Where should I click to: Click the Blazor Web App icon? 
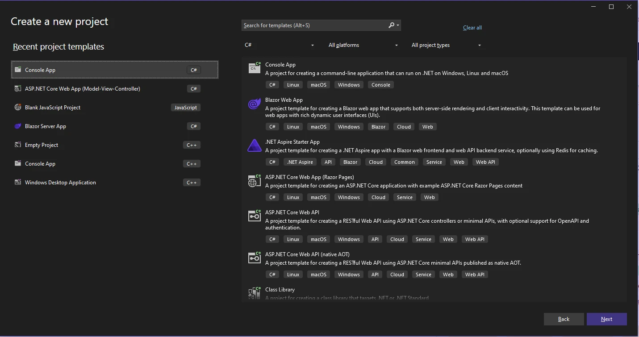255,104
